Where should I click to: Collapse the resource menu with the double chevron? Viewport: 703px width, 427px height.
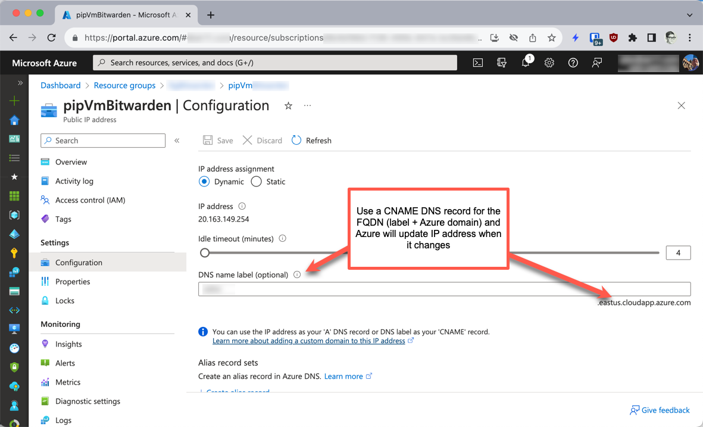point(177,141)
